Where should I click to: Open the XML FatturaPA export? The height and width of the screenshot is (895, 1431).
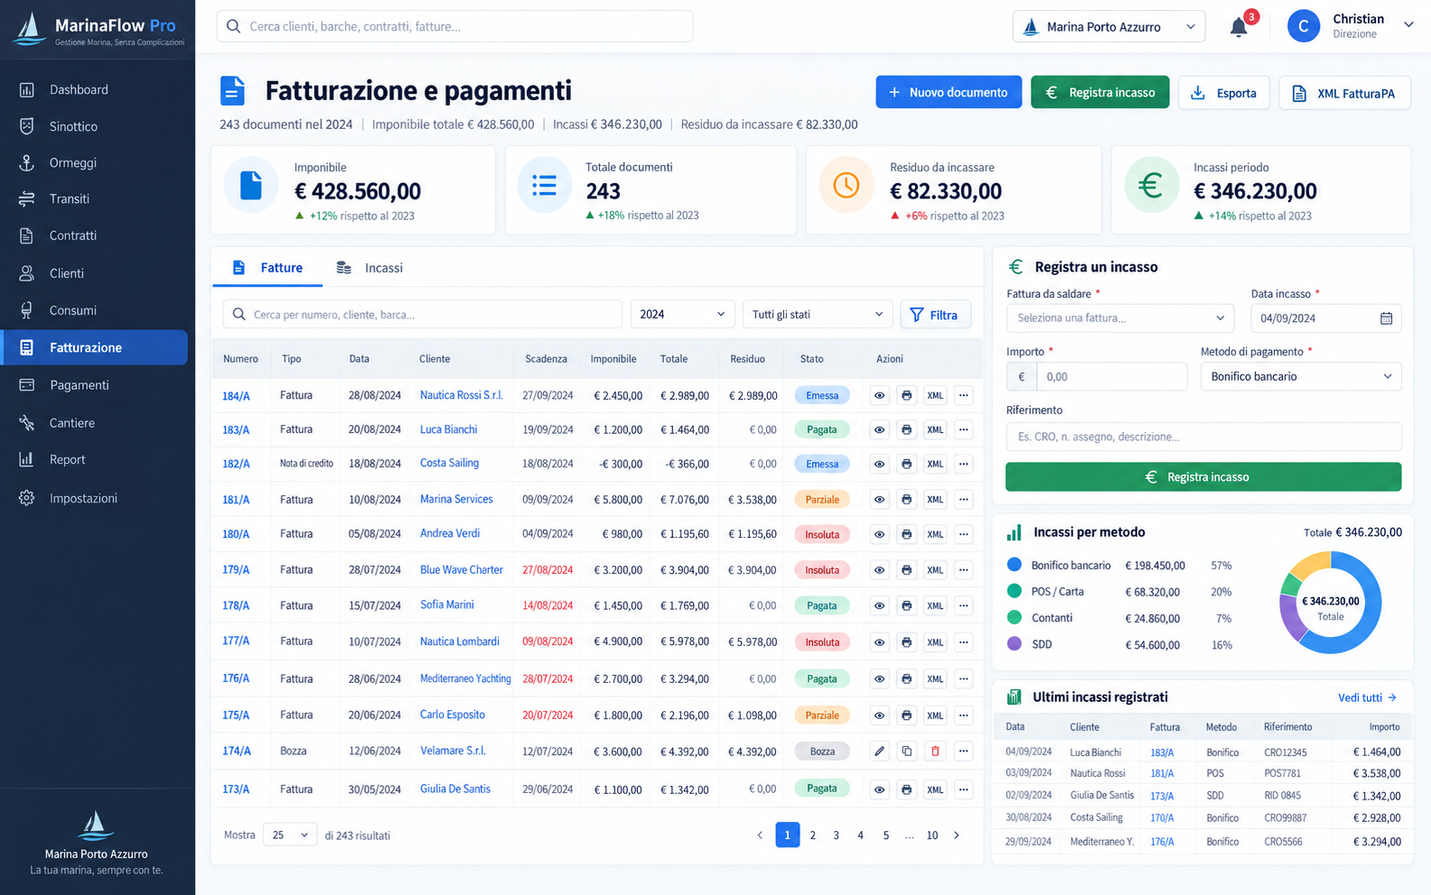(1344, 93)
